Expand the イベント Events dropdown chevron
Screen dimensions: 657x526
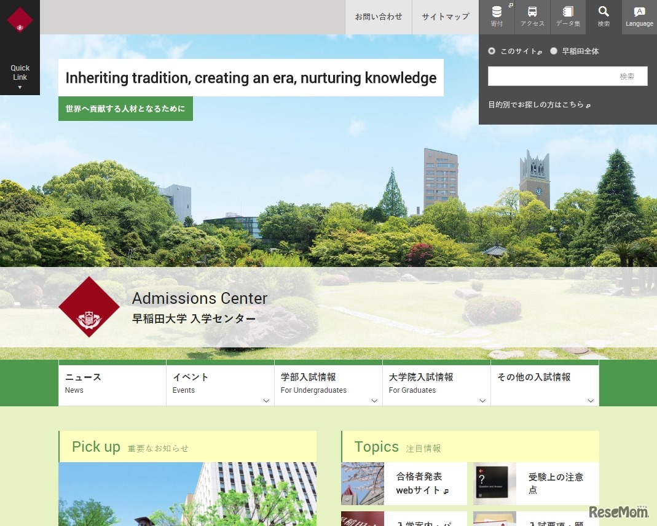click(x=266, y=401)
